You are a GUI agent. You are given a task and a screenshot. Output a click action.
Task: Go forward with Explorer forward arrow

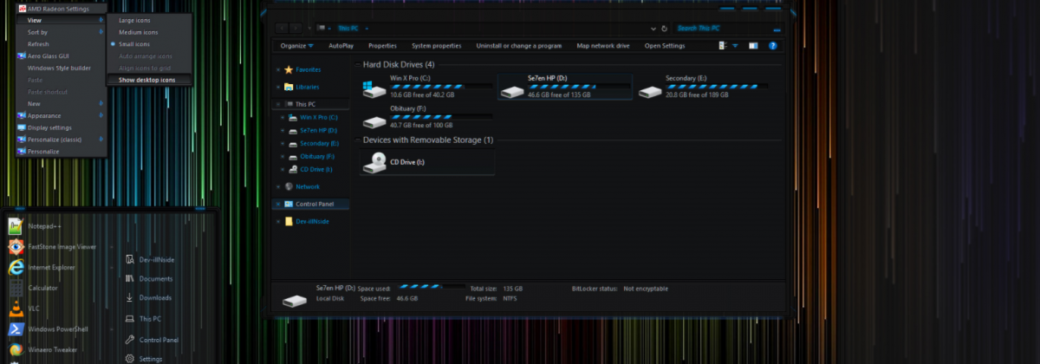pyautogui.click(x=296, y=29)
